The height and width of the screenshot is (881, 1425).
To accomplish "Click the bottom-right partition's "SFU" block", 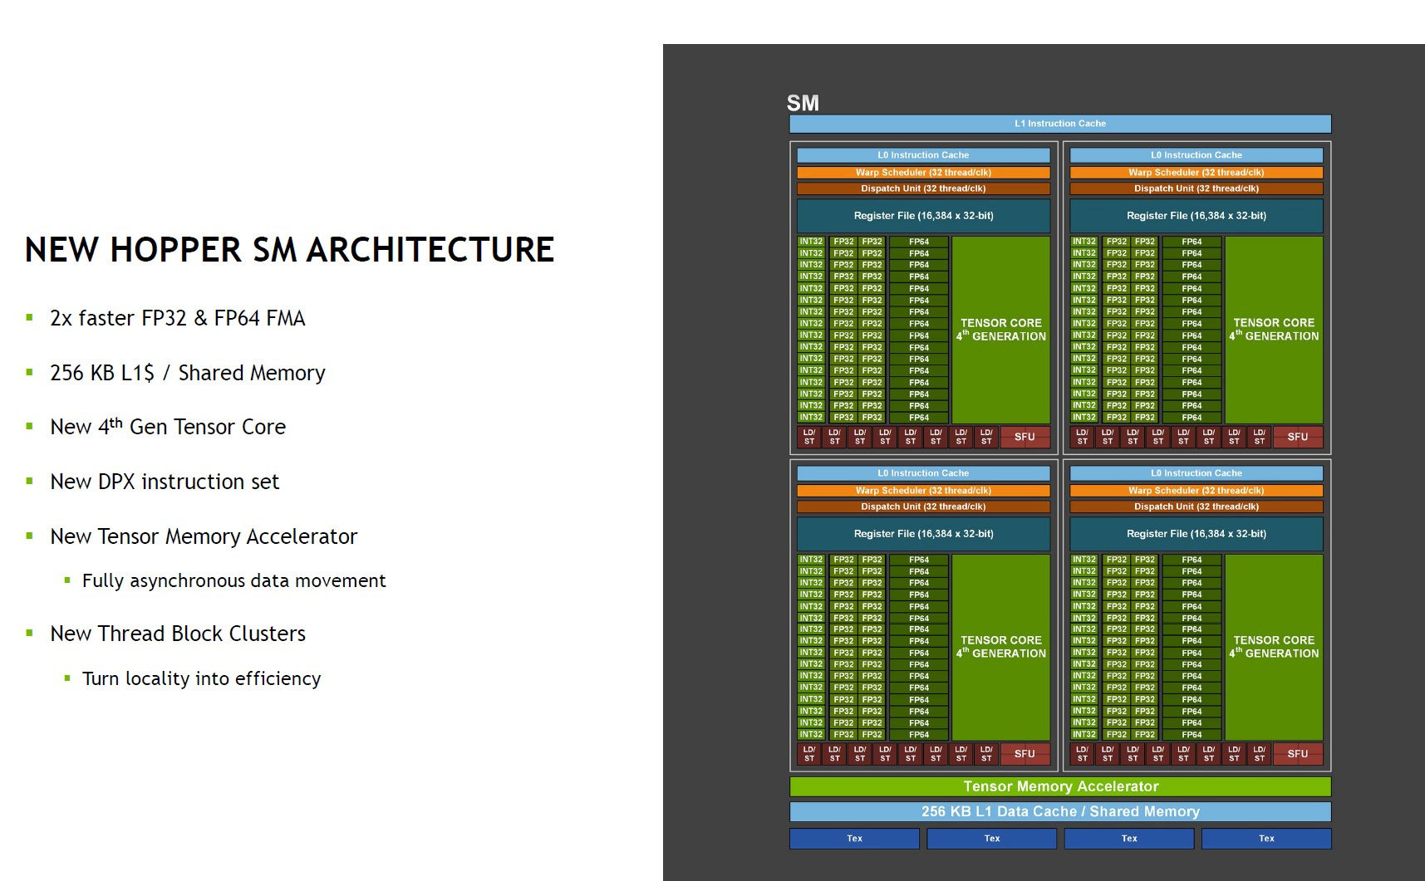I will coord(1298,754).
